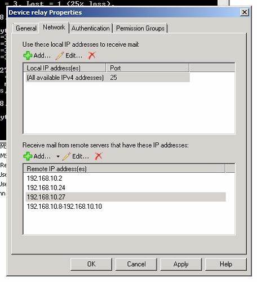Click Add... above the Remote IP address list

(x=42, y=156)
